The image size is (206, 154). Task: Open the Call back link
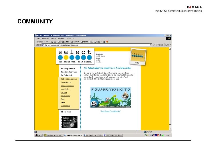click(x=100, y=56)
